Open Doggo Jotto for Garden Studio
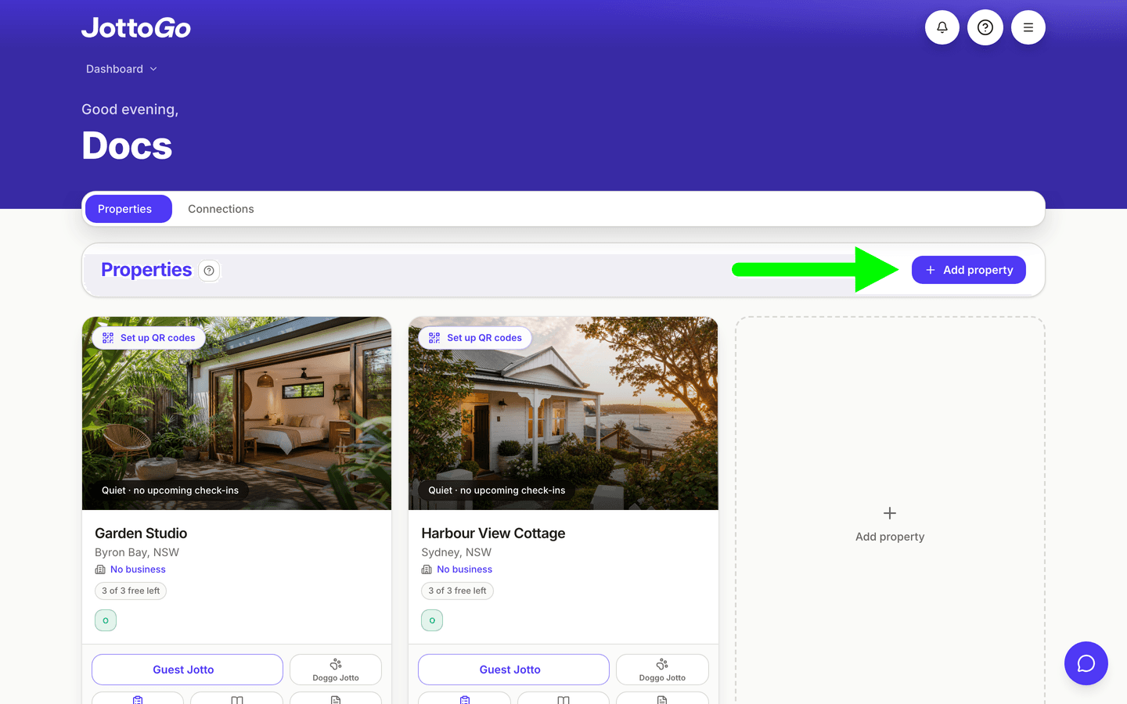The image size is (1127, 704). coord(336,670)
